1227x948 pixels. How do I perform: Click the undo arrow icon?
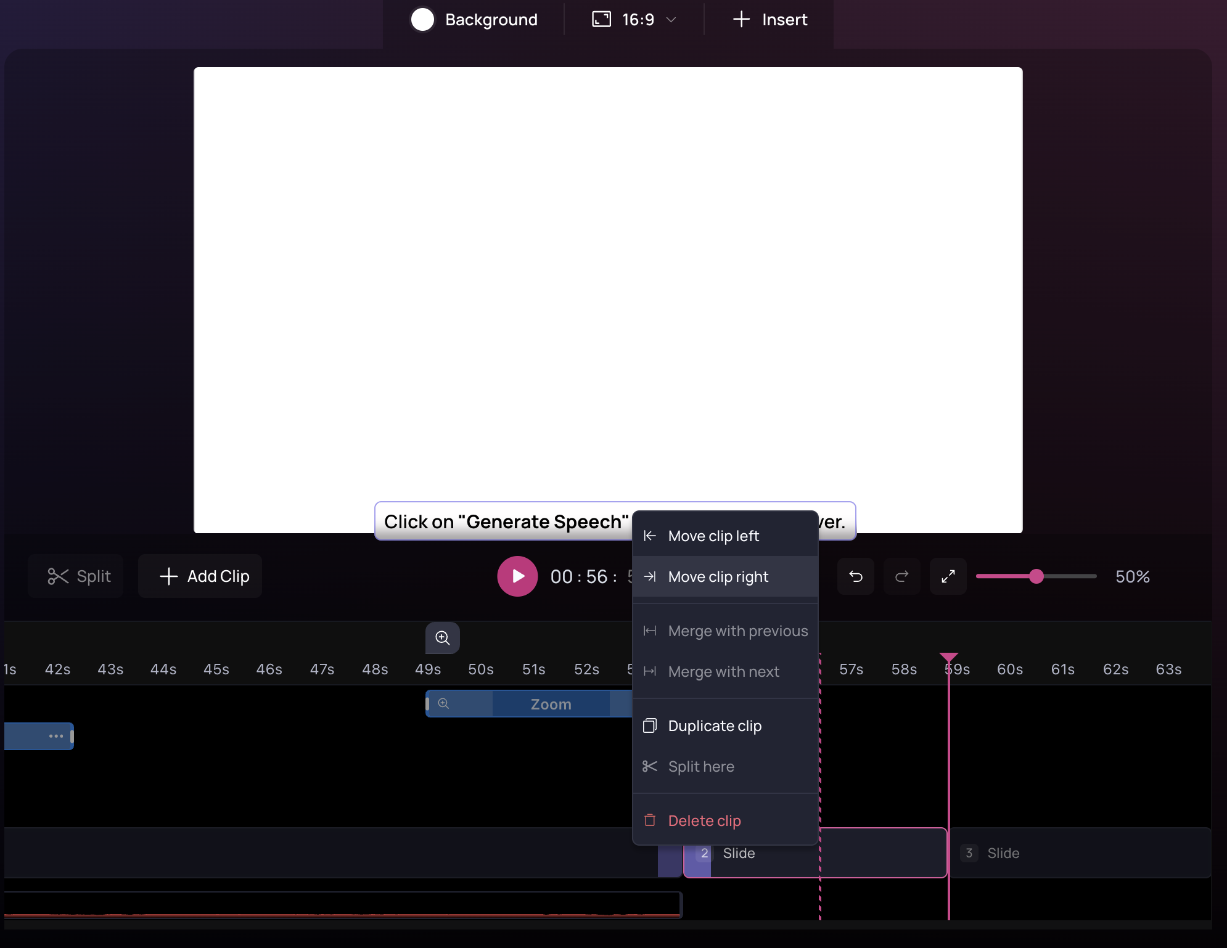coord(855,576)
